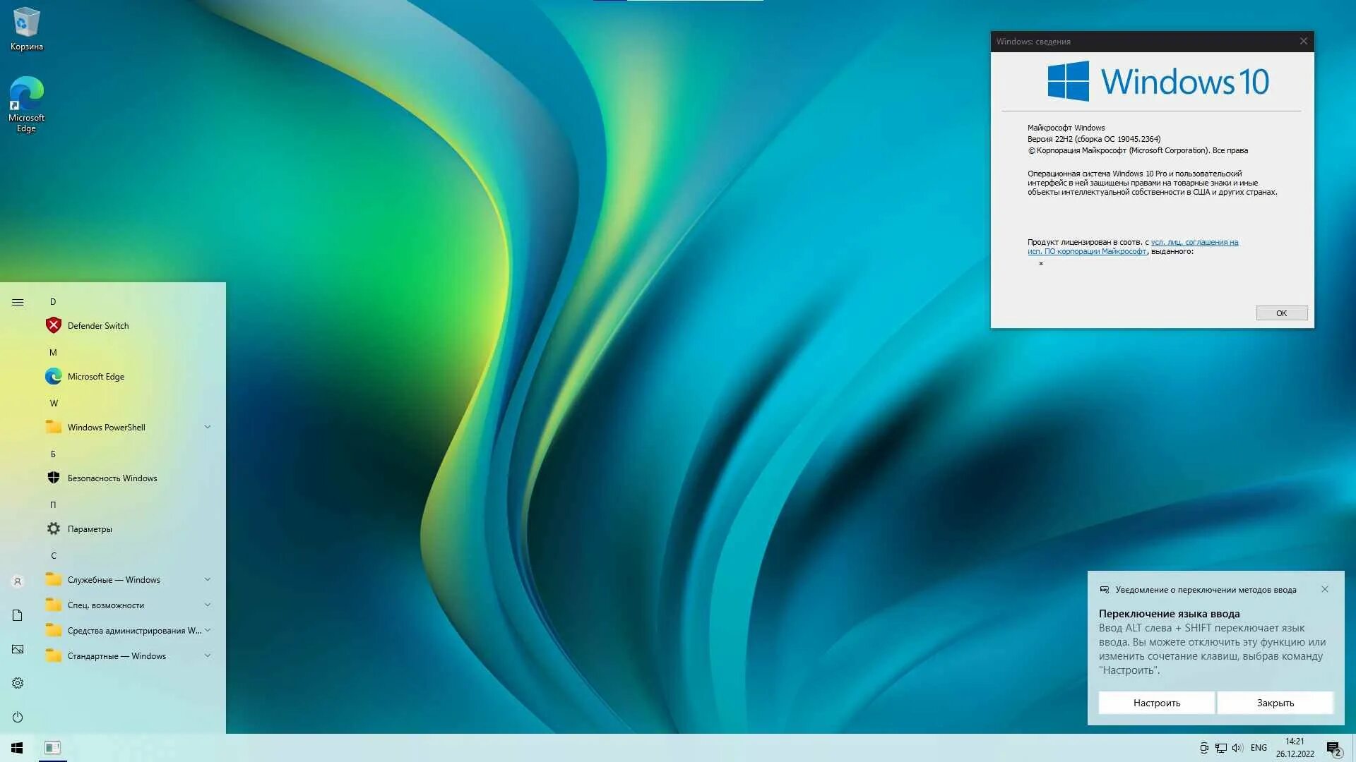Open the Power icon in Start sidebar
Image resolution: width=1356 pixels, height=762 pixels.
(18, 717)
